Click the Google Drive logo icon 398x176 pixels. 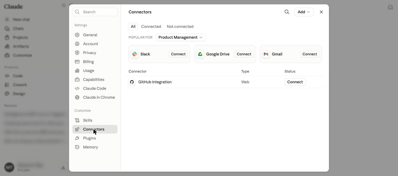[200, 54]
